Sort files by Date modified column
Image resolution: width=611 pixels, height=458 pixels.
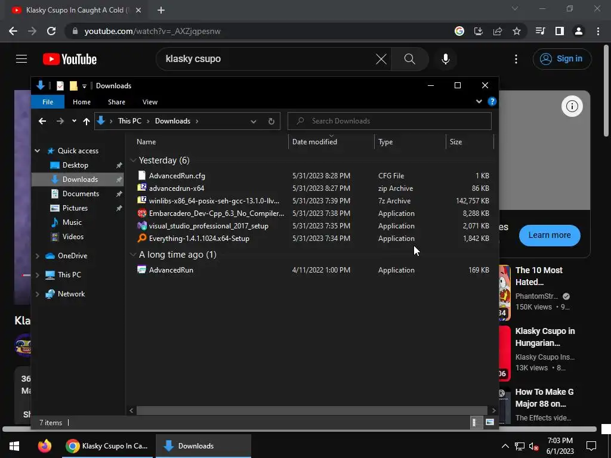click(331, 142)
